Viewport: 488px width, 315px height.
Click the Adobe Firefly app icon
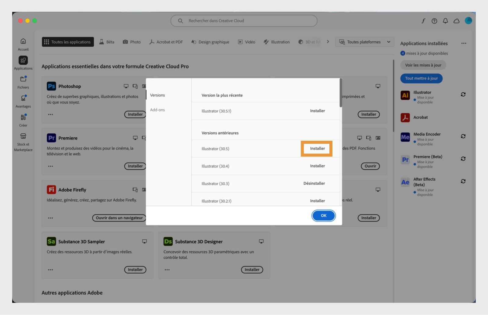click(51, 190)
